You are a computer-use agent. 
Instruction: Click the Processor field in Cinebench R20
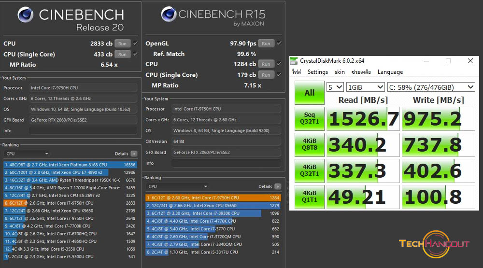click(x=83, y=88)
